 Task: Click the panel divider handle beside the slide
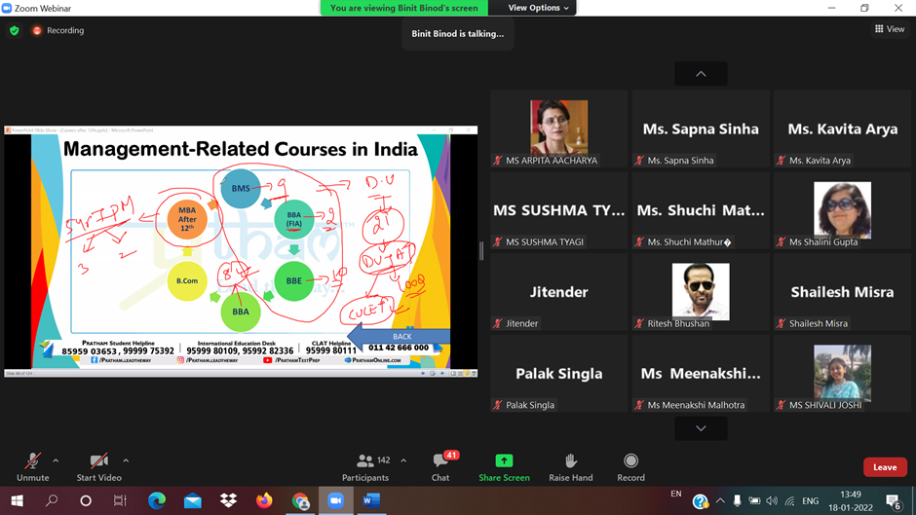pyautogui.click(x=481, y=250)
